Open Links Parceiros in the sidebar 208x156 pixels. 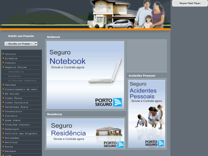pyautogui.click(x=17, y=103)
